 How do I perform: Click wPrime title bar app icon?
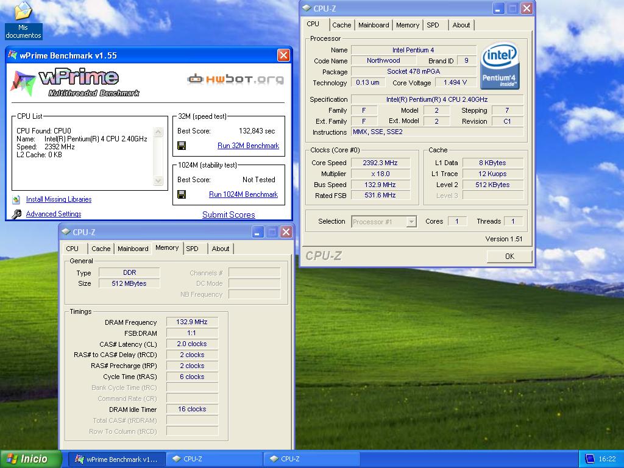tap(13, 55)
